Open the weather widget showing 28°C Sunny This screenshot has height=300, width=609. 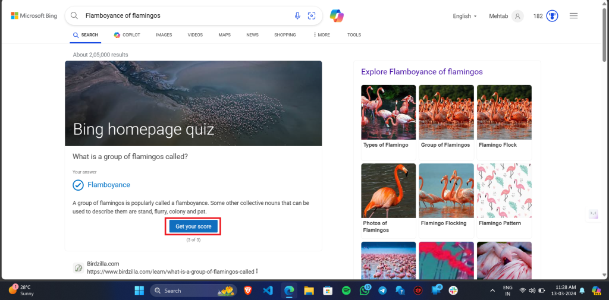(21, 290)
